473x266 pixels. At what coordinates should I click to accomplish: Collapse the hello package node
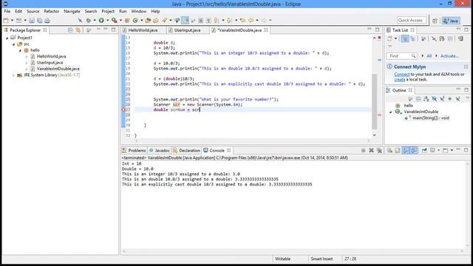[x=20, y=50]
